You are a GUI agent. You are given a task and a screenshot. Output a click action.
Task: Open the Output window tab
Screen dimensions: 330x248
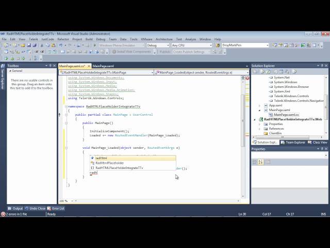[15, 209]
